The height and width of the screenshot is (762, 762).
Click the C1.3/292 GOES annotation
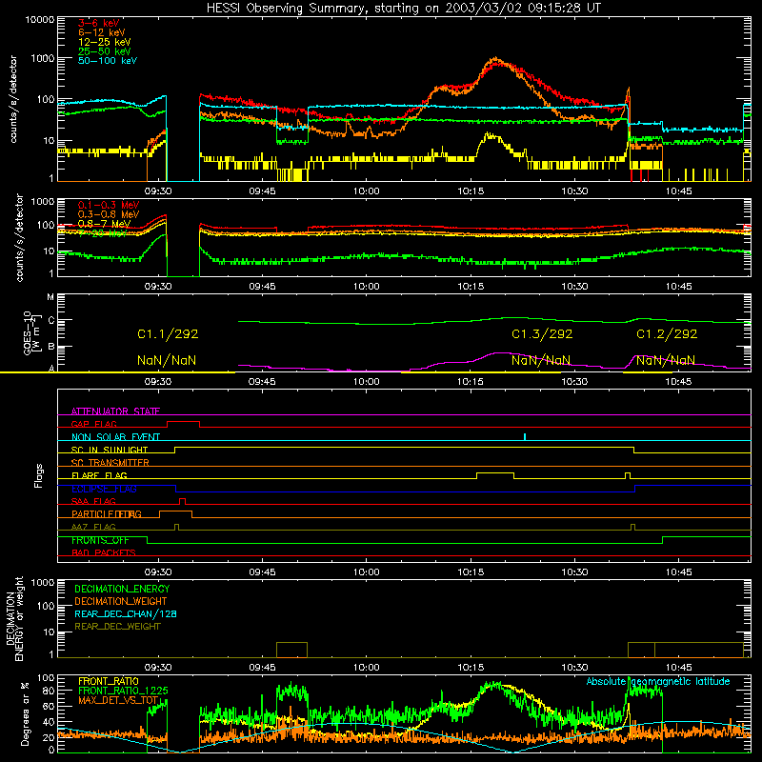(542, 334)
